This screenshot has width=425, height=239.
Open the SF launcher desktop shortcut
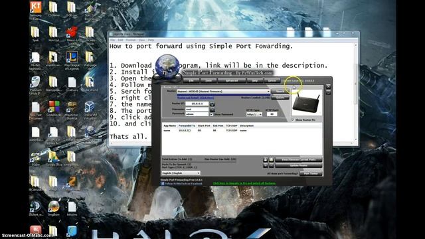[x=72, y=110]
